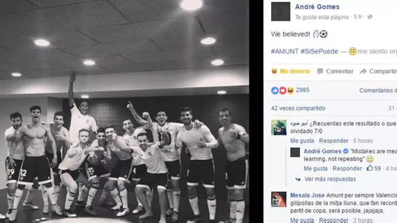Click the red heart reaction icon
The height and width of the screenshot is (223, 397).
coord(282,90)
